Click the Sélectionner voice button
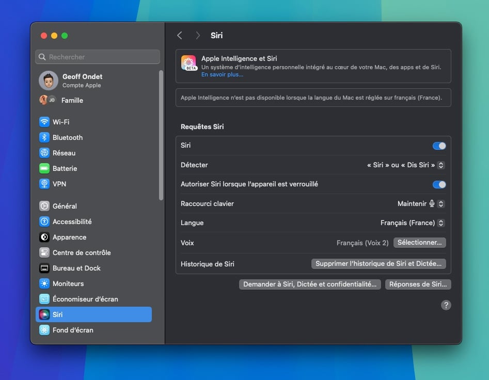Screen dimensions: 489x380 [419, 243]
